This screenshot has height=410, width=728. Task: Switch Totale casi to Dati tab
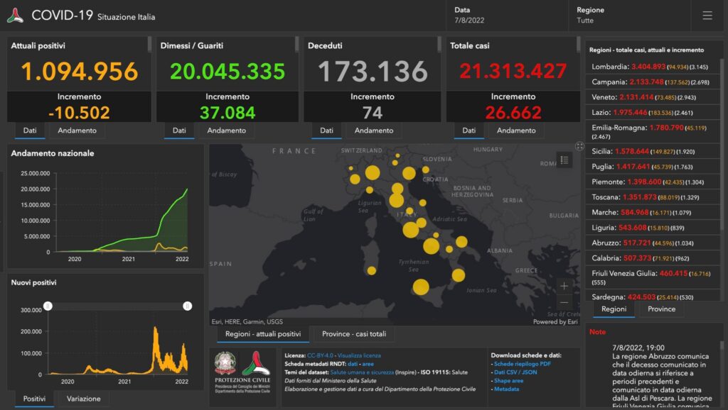pyautogui.click(x=469, y=131)
